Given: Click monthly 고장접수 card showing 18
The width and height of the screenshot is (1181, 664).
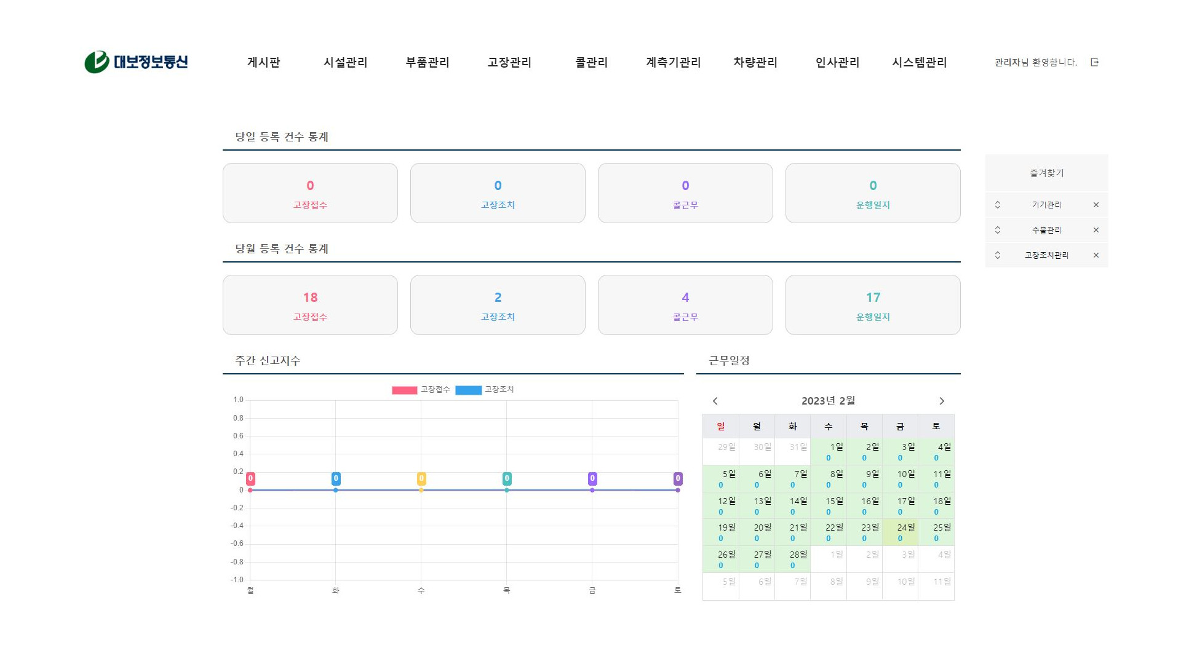Looking at the screenshot, I should pyautogui.click(x=310, y=305).
